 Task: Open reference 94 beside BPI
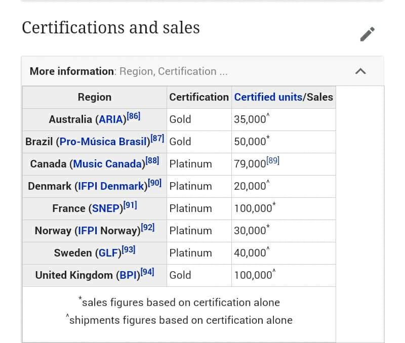(147, 272)
